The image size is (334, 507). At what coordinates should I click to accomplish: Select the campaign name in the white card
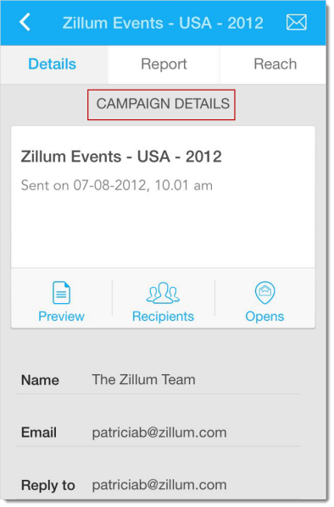click(x=121, y=157)
